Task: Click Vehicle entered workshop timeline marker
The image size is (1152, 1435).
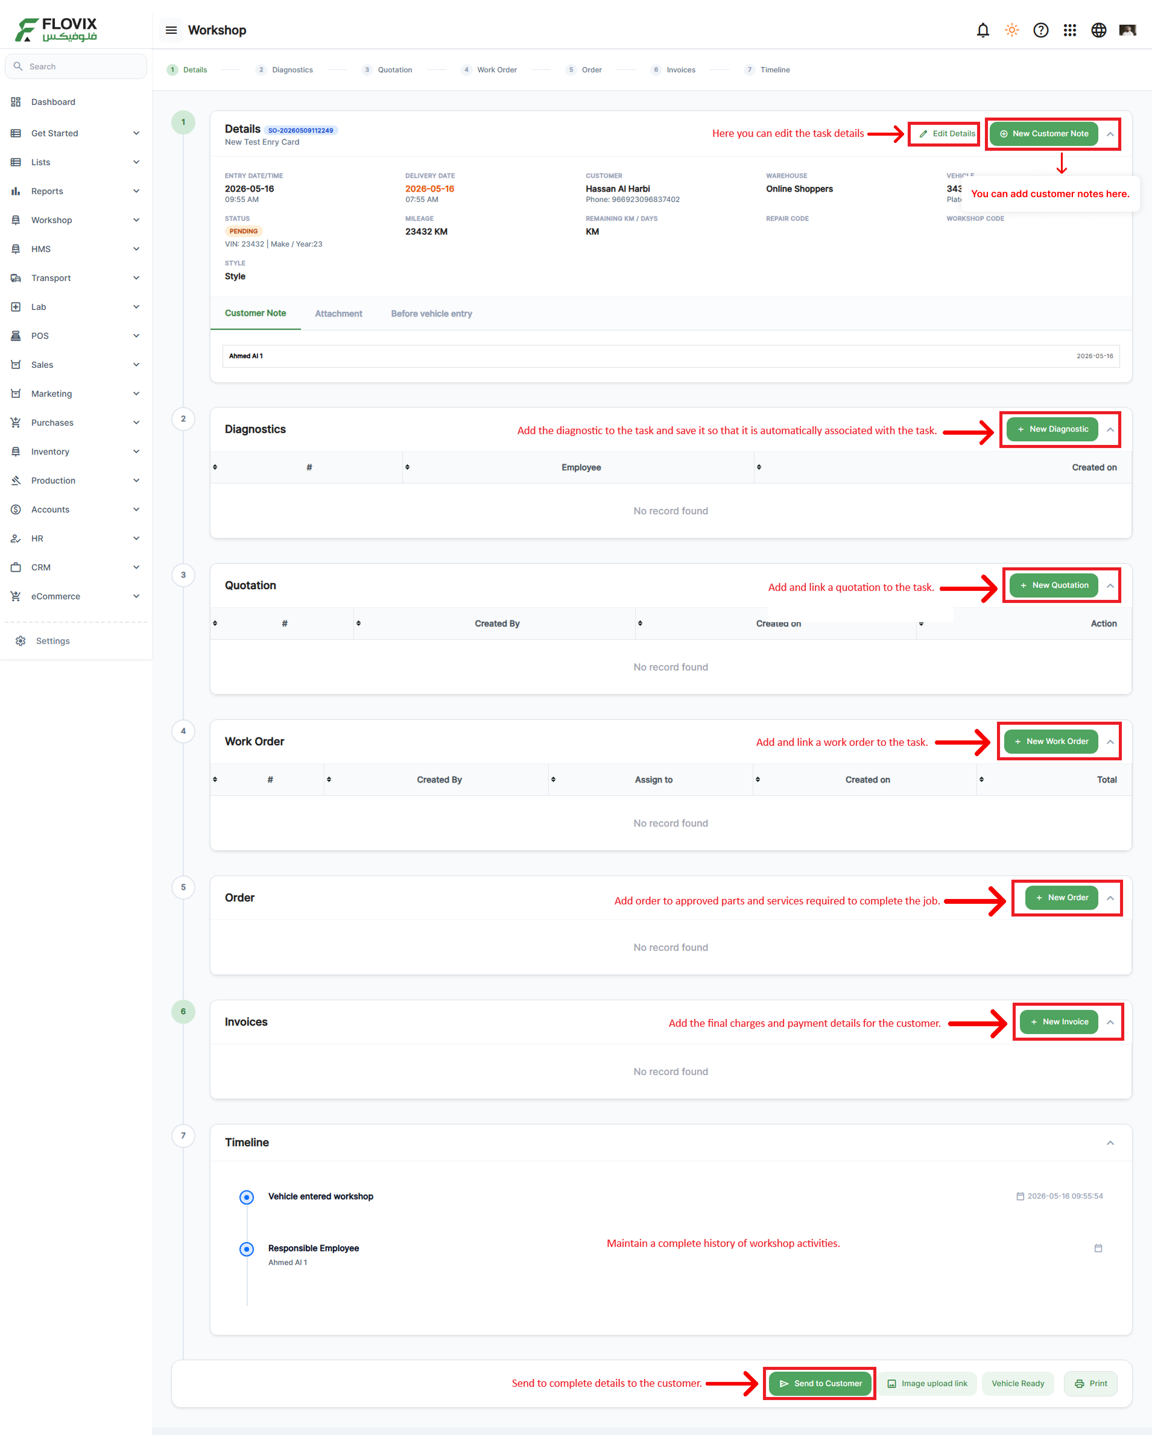Action: pos(246,1197)
